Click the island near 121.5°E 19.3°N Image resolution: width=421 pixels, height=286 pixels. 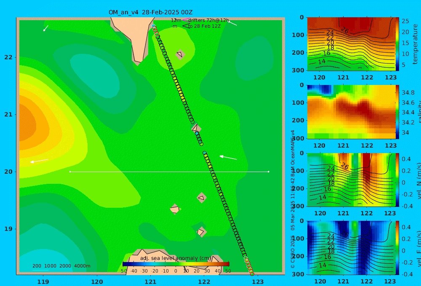point(175,209)
